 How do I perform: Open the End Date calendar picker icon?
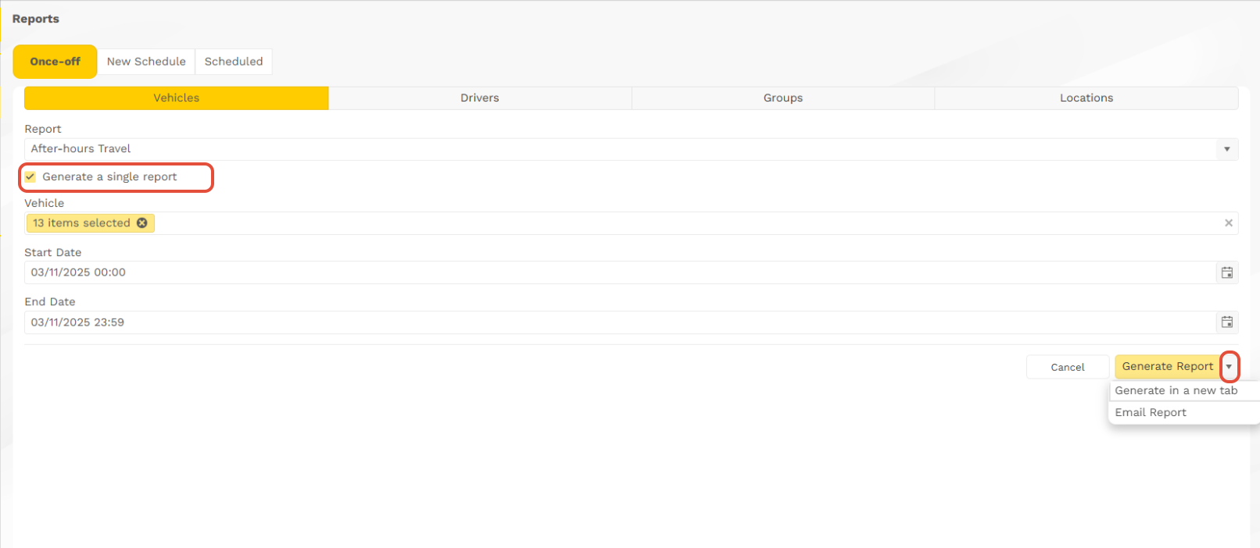pyautogui.click(x=1227, y=322)
